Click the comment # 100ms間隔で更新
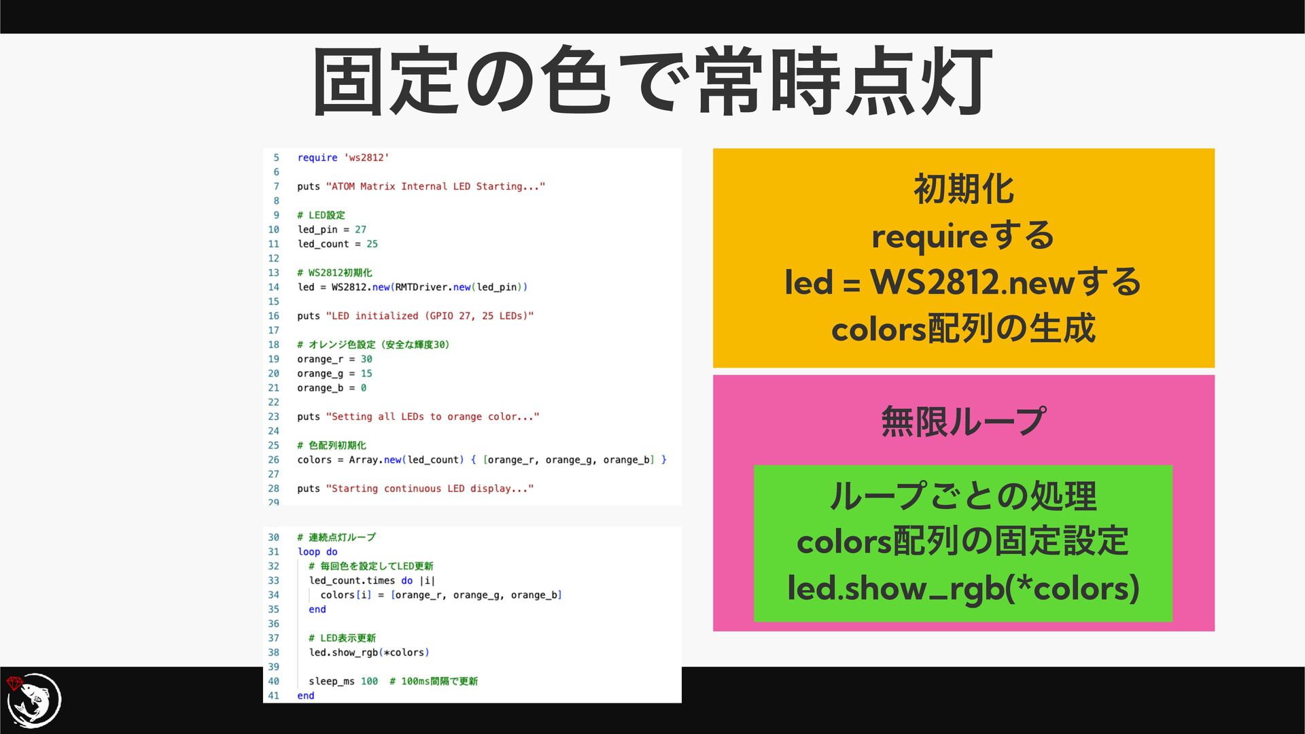 coord(434,681)
